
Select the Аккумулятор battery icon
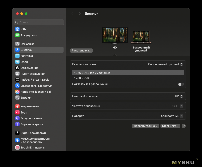(x=17, y=35)
